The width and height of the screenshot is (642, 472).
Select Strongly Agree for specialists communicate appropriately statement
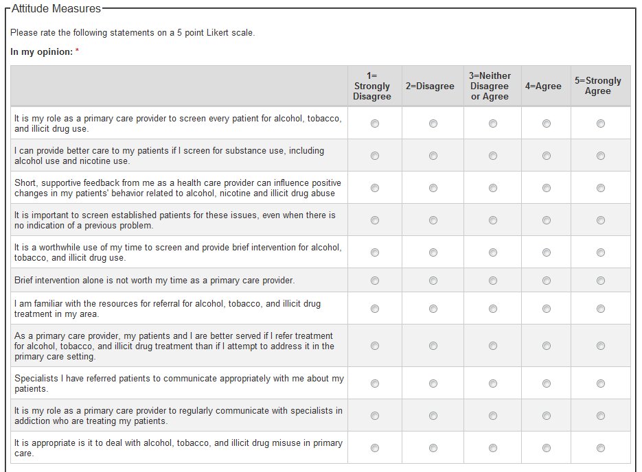(x=601, y=383)
